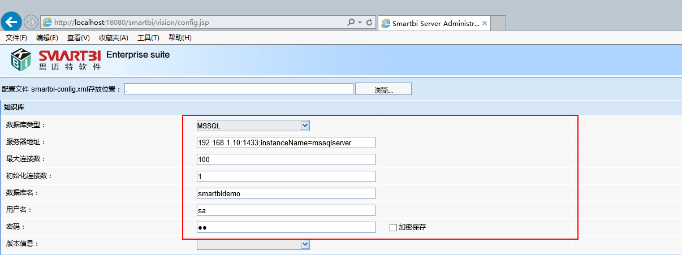Open the 版本信息 dropdown
Viewport: 682px width, 255px height.
253,244
